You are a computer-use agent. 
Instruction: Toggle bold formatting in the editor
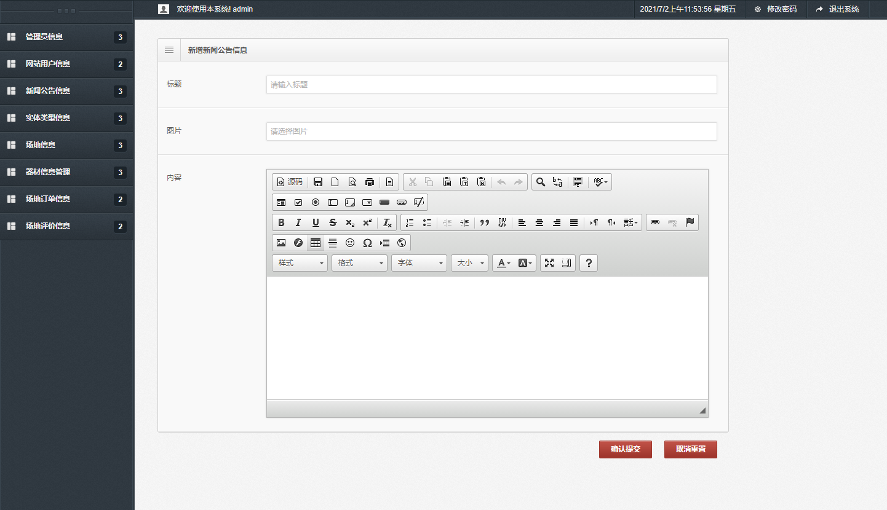[281, 222]
